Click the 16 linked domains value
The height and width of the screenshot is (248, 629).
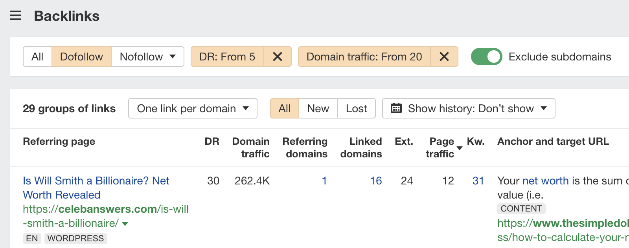pos(376,181)
